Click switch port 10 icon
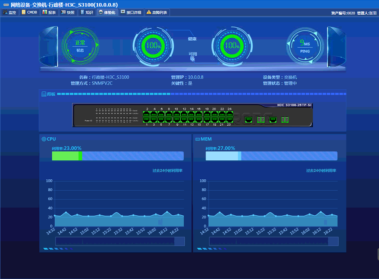Image resolution: width=379 pixels, height=279 pixels. (176, 114)
